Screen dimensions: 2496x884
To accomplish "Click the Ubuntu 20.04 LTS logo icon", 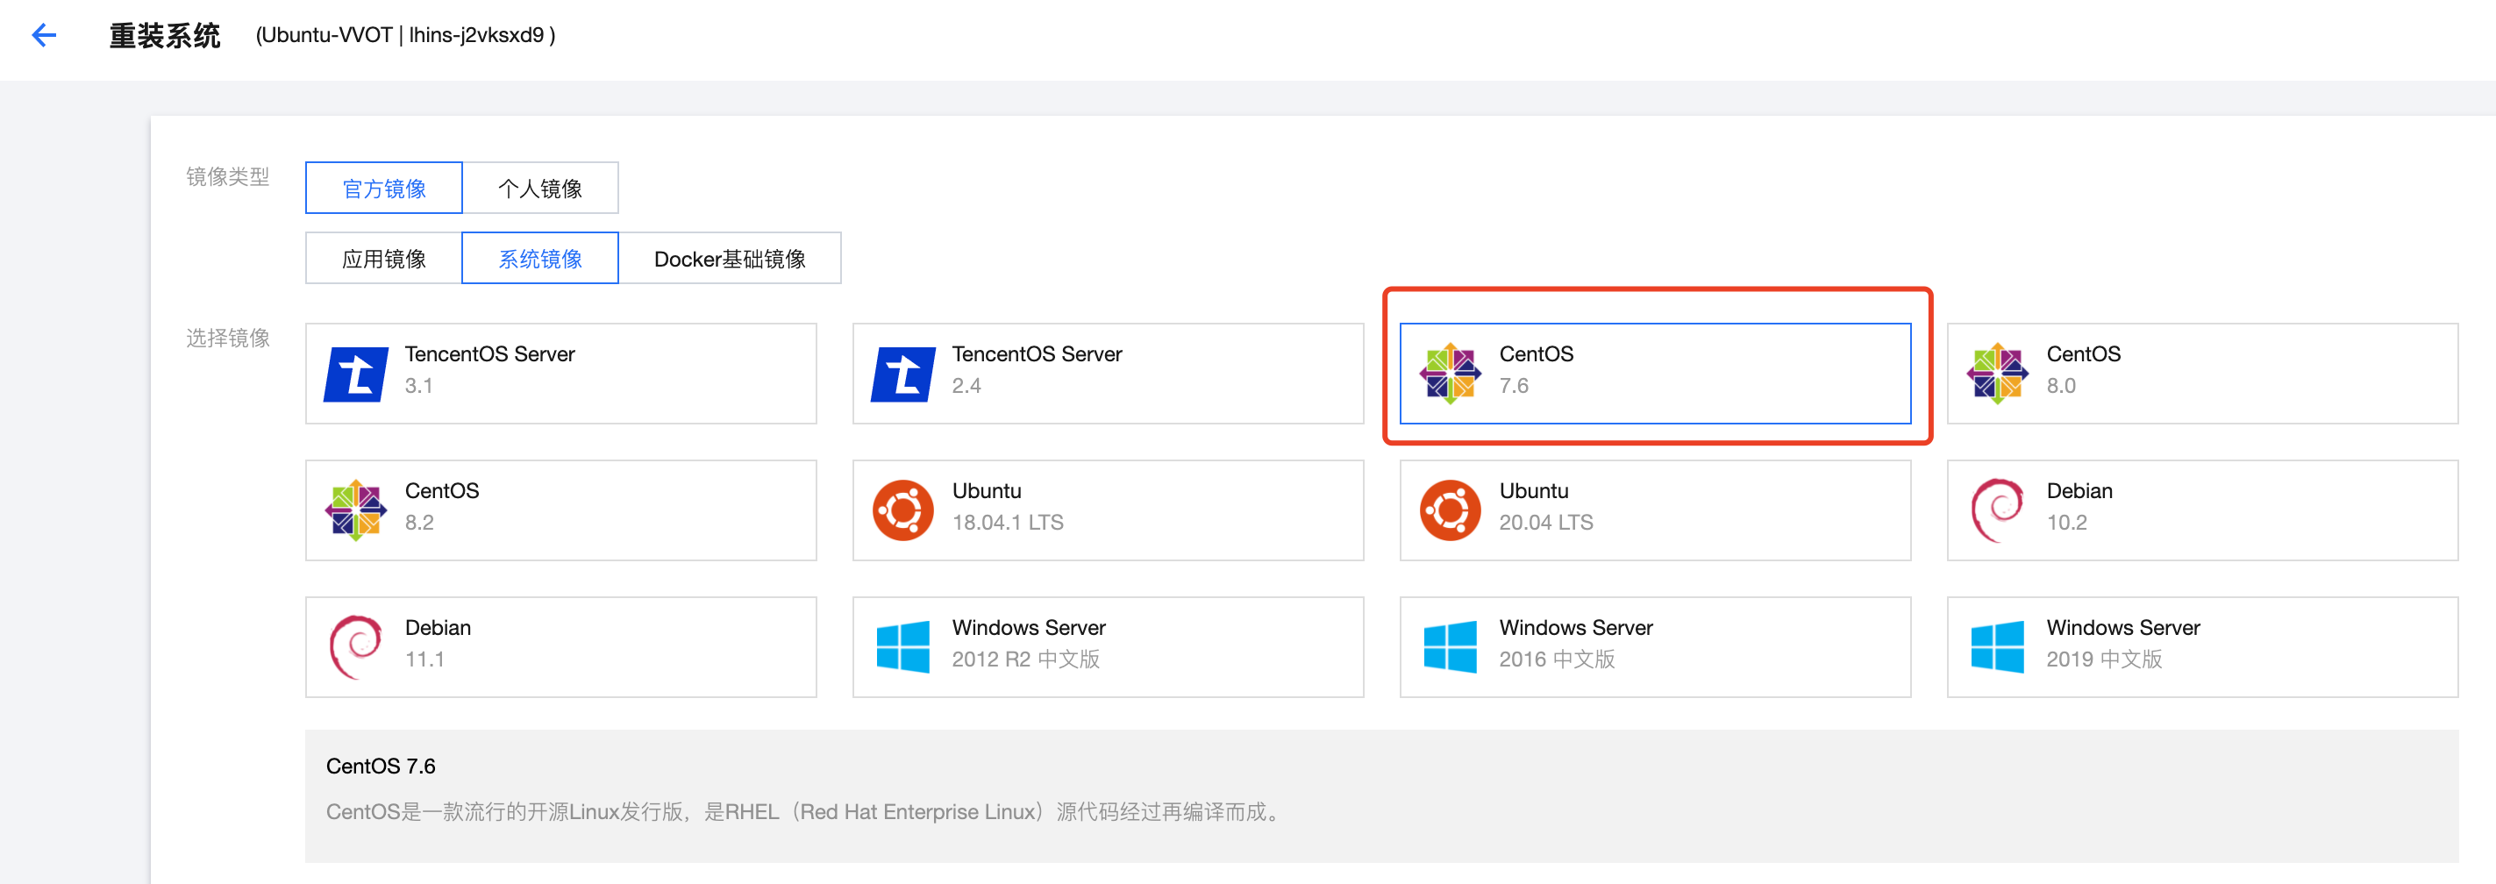I will coord(1450,509).
